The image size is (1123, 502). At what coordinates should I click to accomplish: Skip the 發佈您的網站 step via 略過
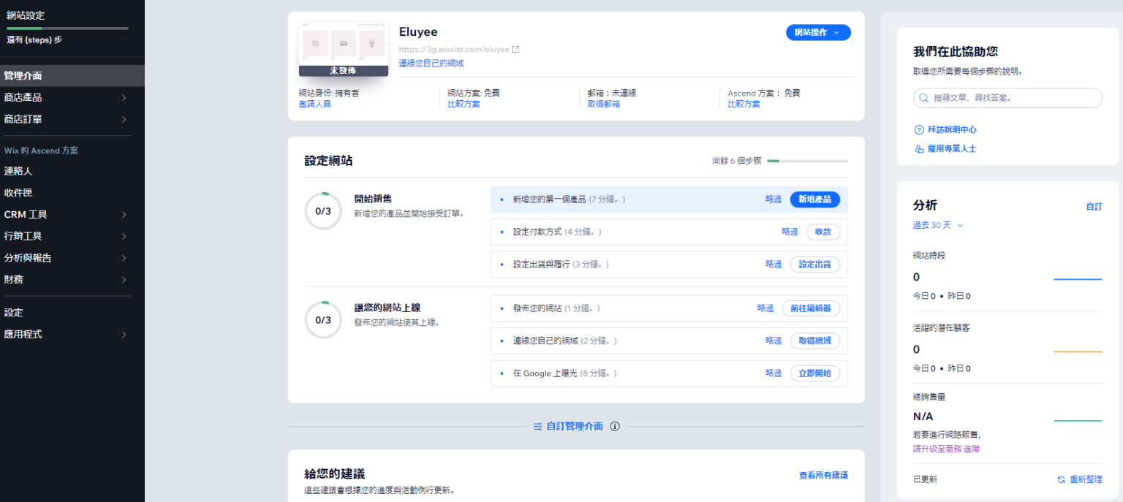click(x=765, y=308)
